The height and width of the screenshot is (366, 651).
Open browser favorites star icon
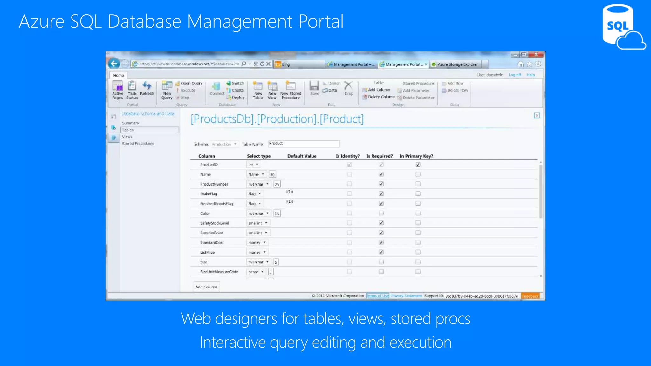(x=529, y=64)
